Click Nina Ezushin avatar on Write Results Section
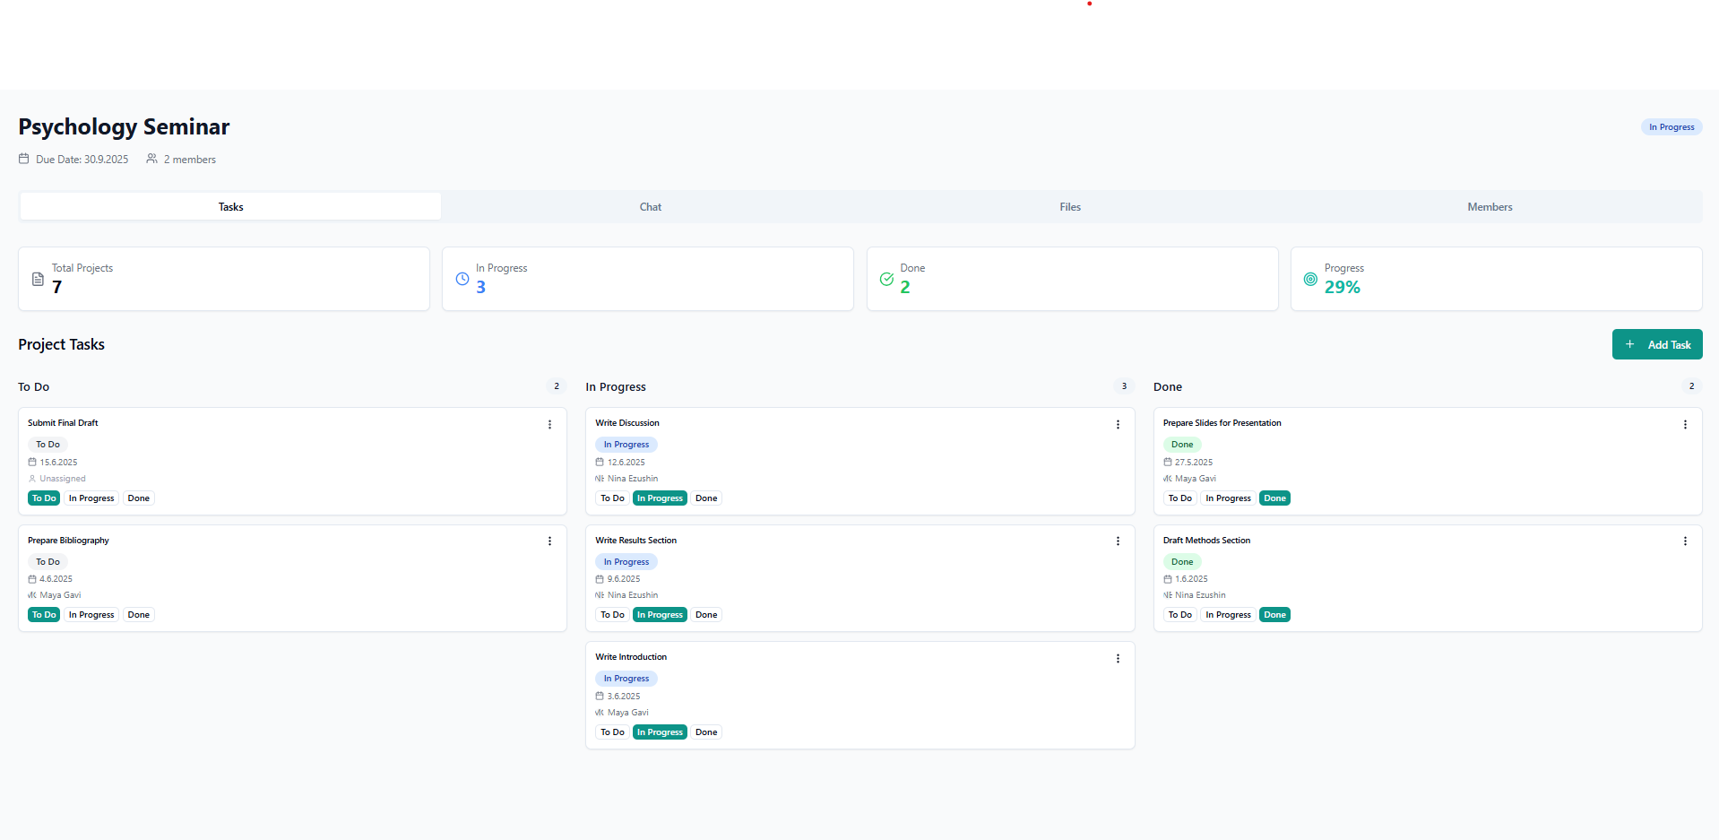 (600, 595)
